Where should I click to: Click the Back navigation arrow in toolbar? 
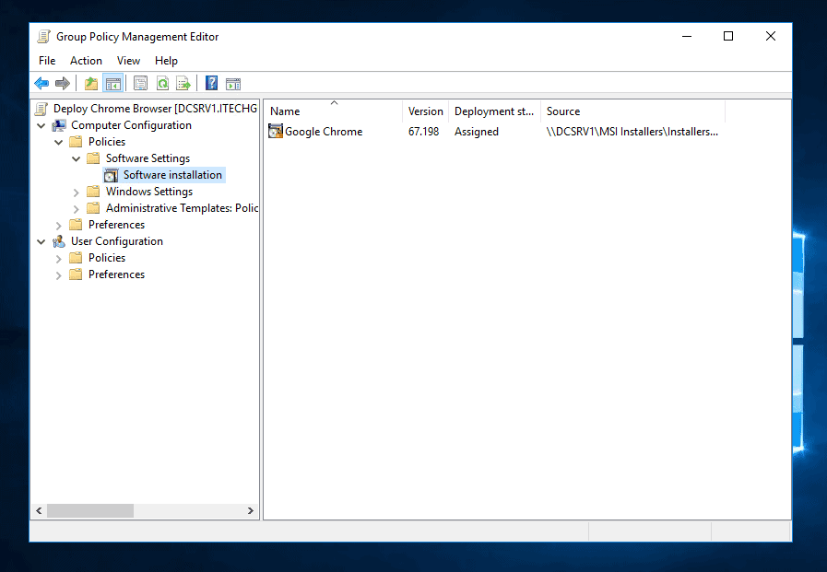pos(41,83)
